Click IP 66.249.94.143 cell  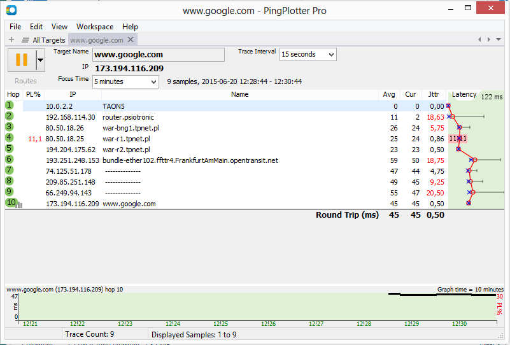coord(69,193)
